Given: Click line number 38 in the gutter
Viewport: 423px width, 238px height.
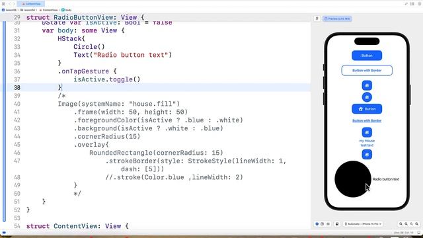Looking at the screenshot, I should coord(17,87).
